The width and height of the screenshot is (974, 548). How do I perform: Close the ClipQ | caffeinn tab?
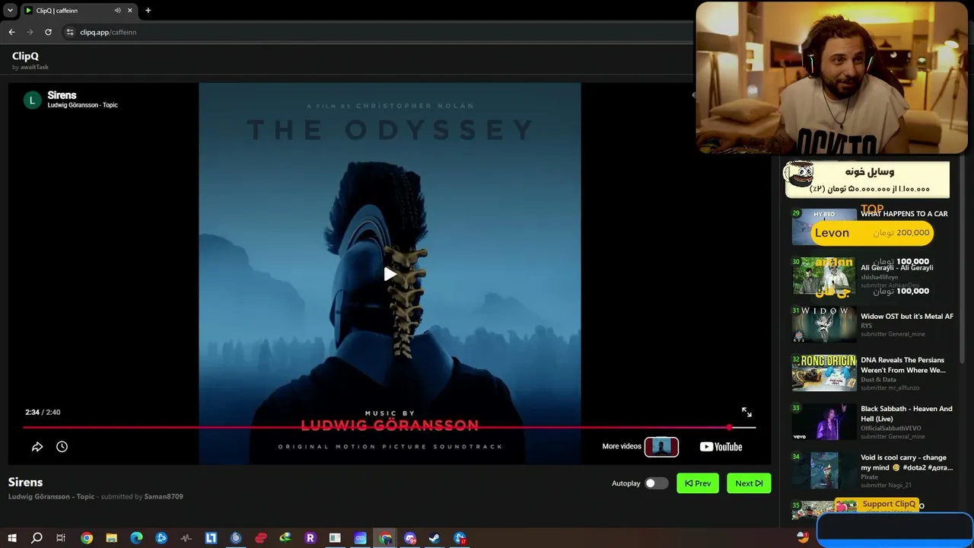(130, 11)
